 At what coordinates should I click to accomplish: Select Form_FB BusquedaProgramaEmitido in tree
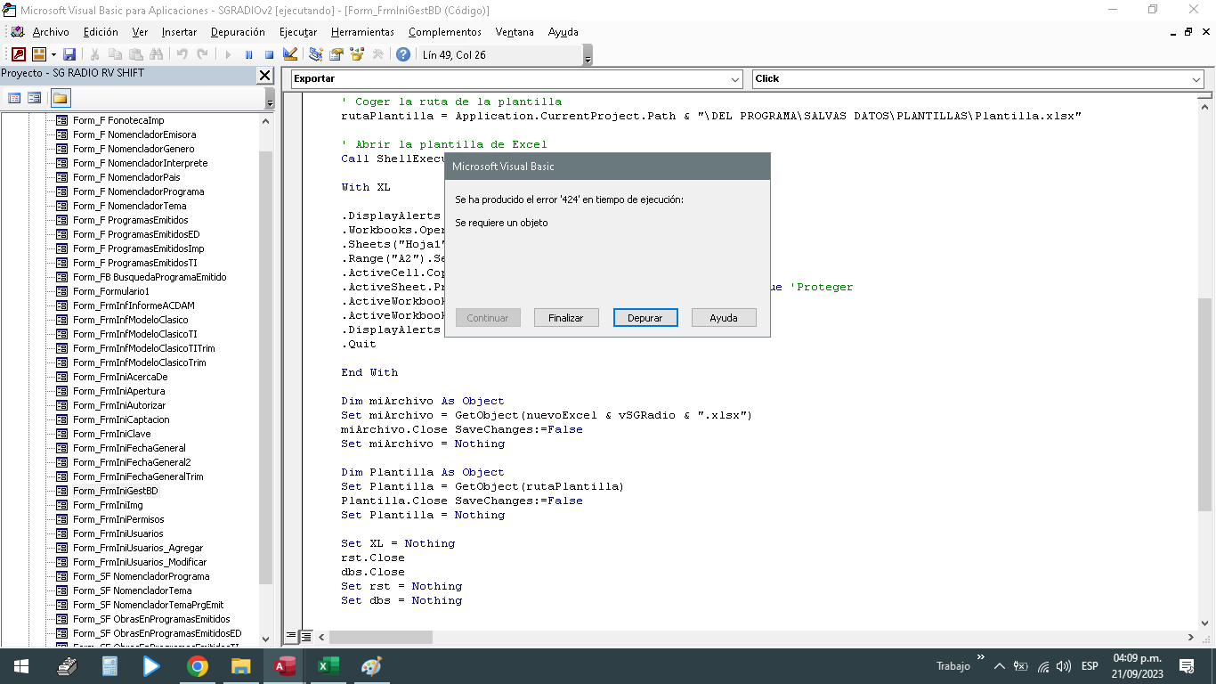coord(150,277)
